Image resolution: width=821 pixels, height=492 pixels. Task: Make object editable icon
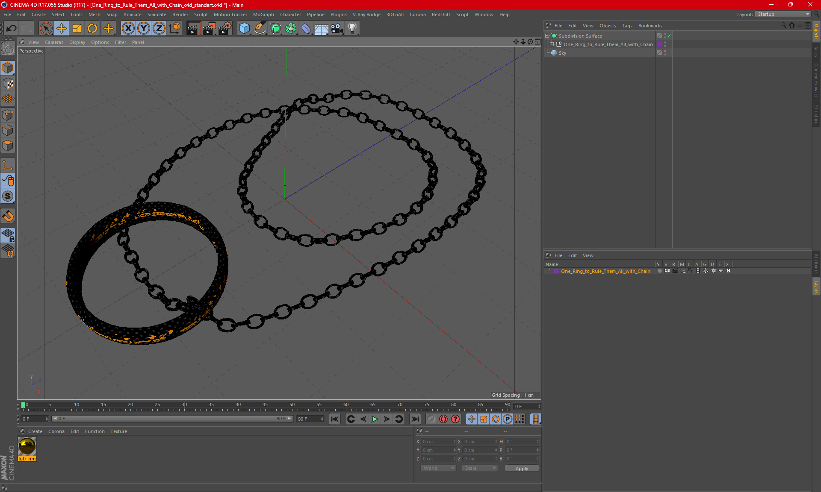click(x=8, y=48)
